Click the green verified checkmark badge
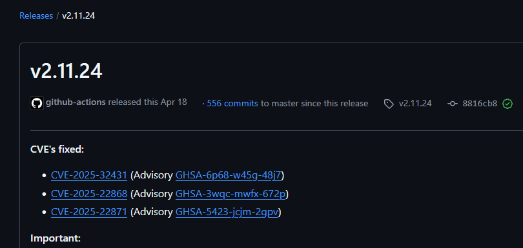This screenshot has width=523, height=248. click(508, 104)
